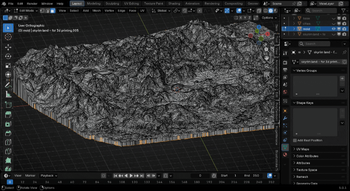Toggle viewport visibility of mold
This screenshot has height=191, width=350.
coord(334,29)
